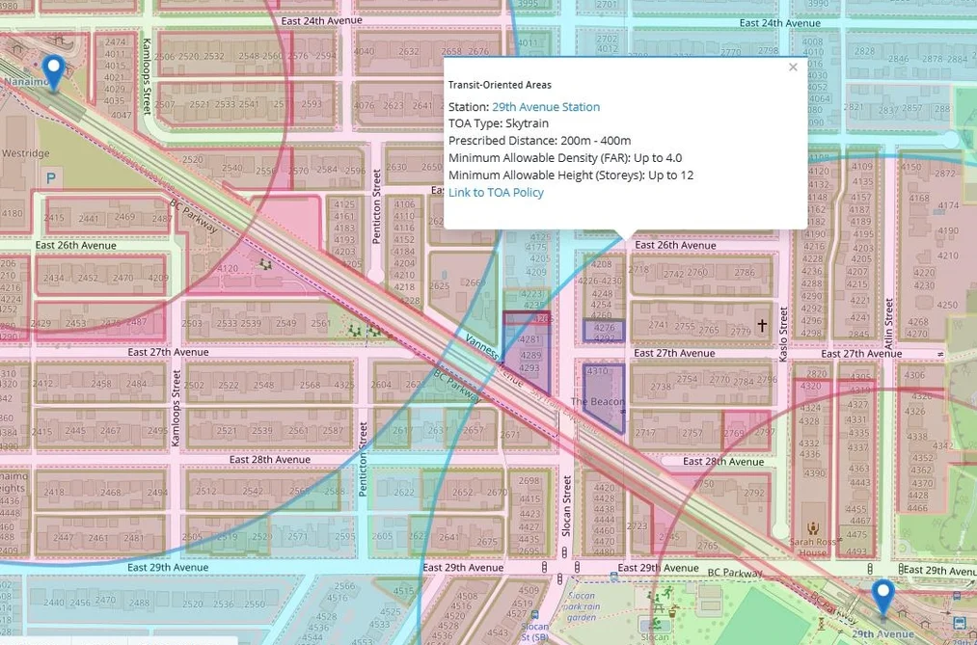977x645 pixels.
Task: Click the Westridge label
Action: [25, 153]
